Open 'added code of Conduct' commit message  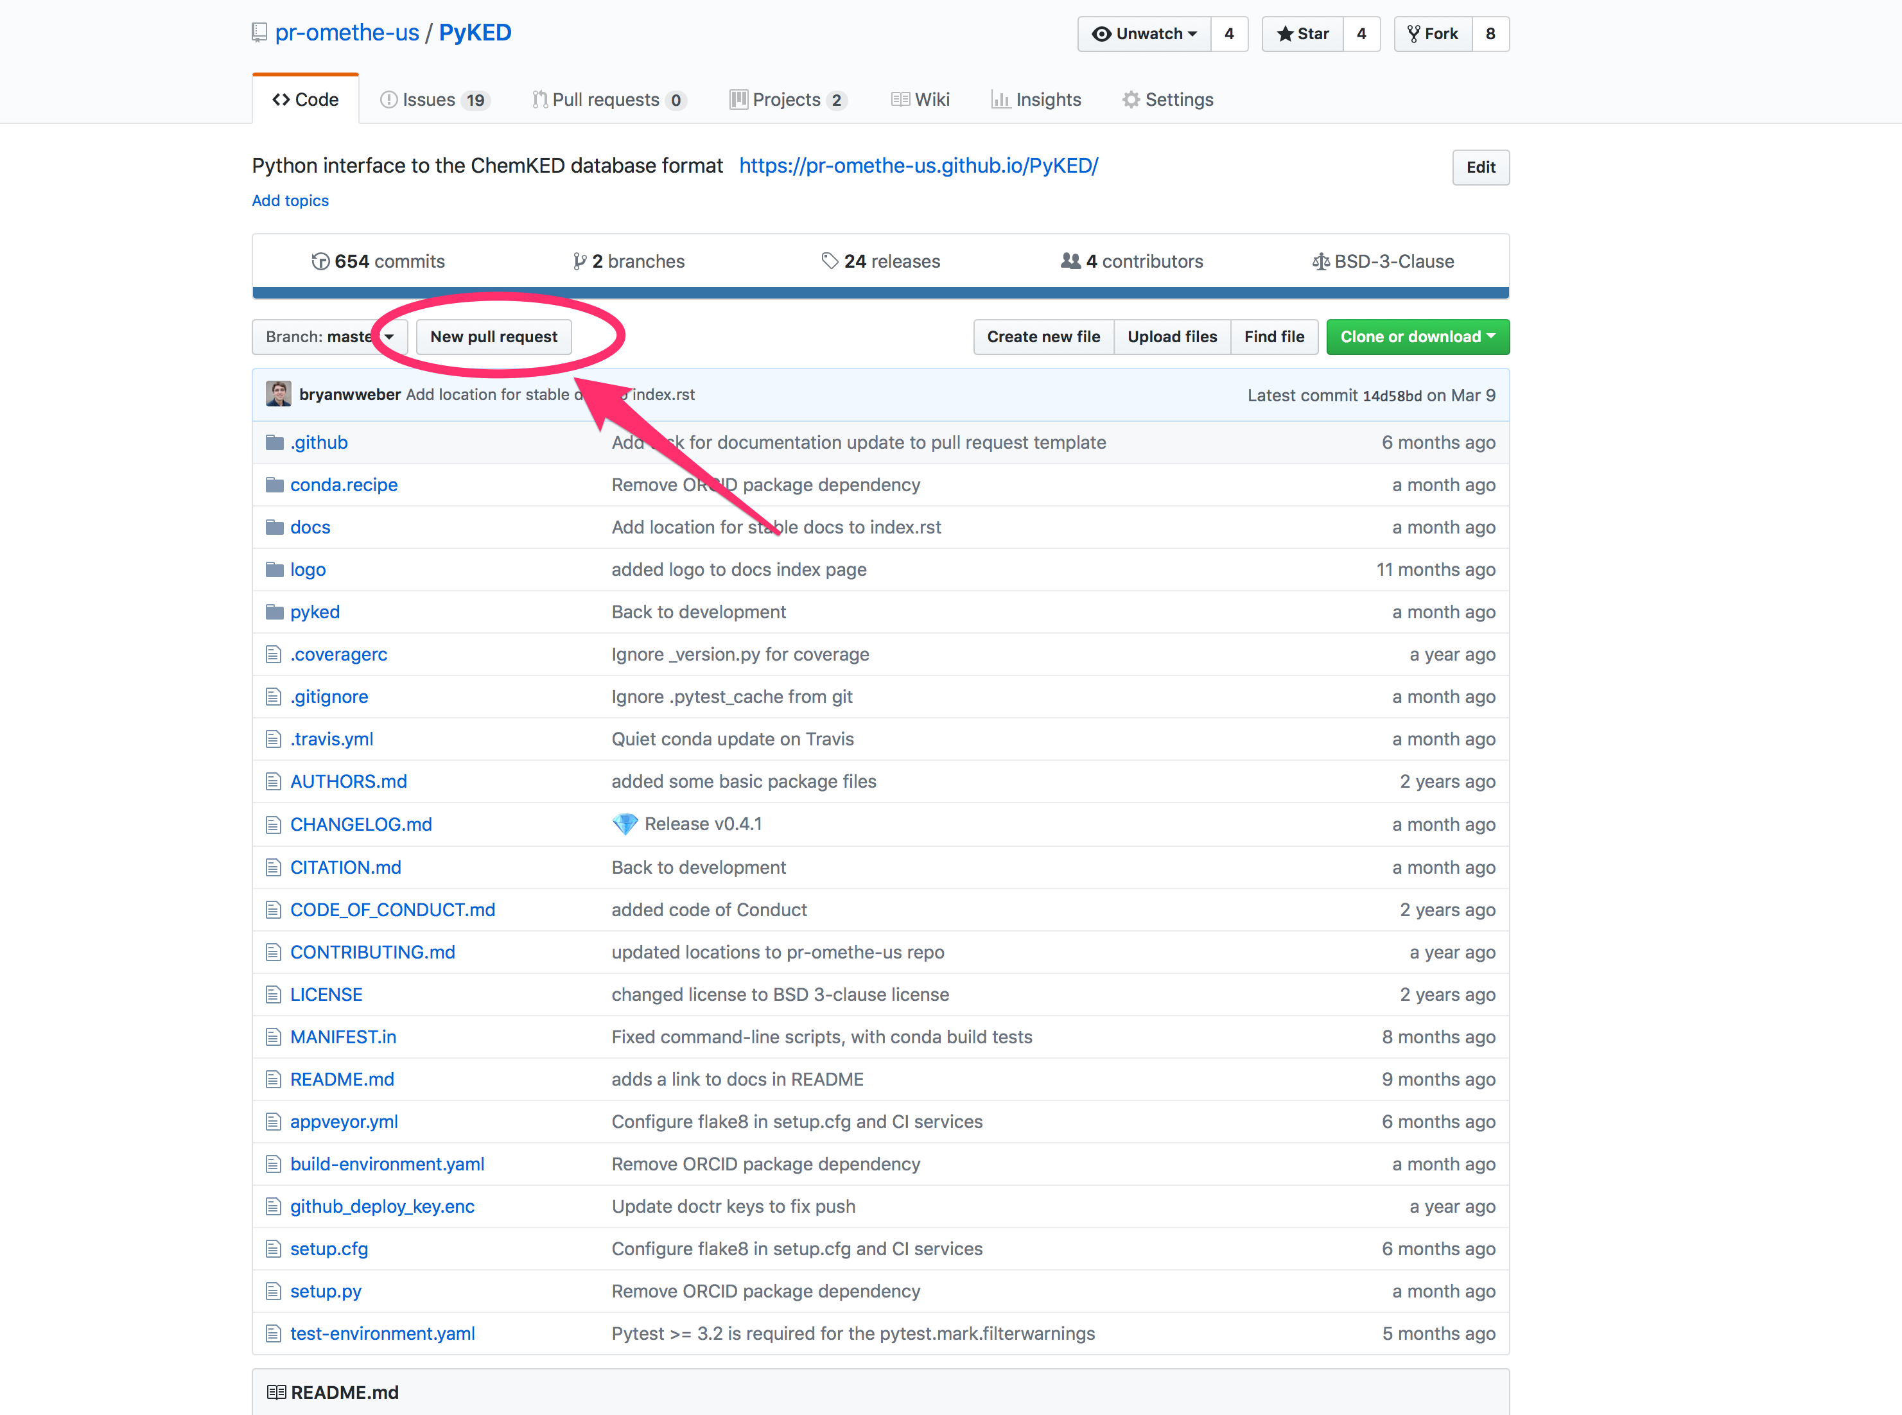tap(710, 910)
